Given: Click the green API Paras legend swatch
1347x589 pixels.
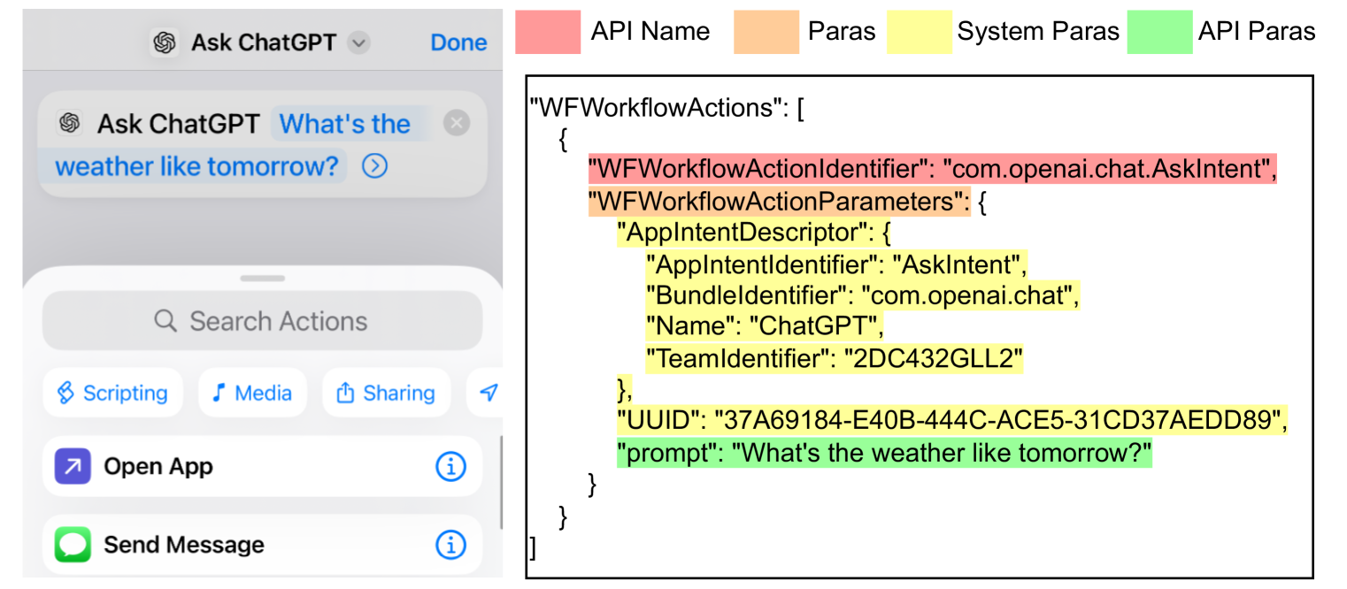Looking at the screenshot, I should (1158, 32).
